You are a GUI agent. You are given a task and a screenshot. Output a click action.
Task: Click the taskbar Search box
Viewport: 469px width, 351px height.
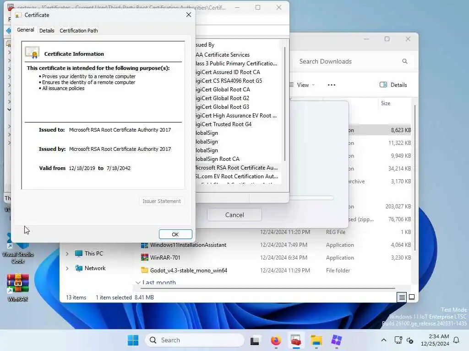pyautogui.click(x=194, y=340)
